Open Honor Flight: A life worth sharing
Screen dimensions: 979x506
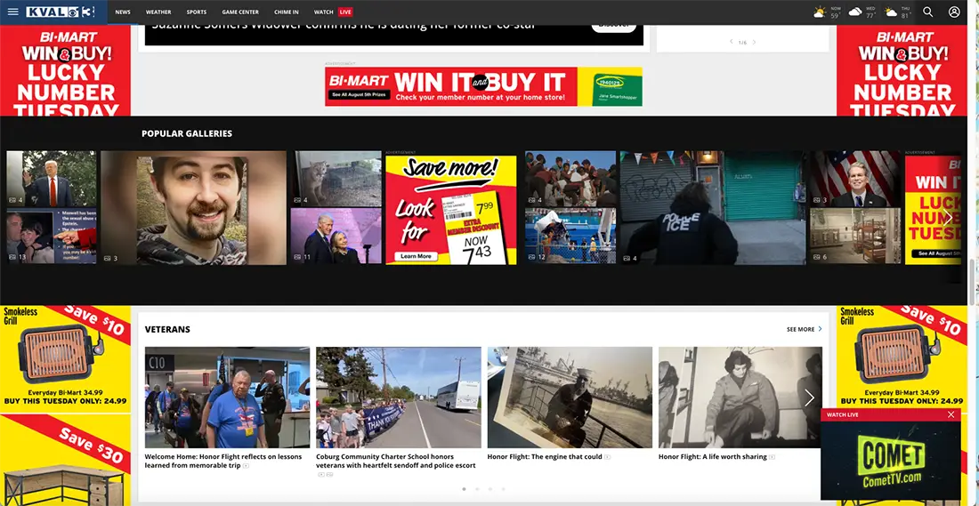coord(712,457)
